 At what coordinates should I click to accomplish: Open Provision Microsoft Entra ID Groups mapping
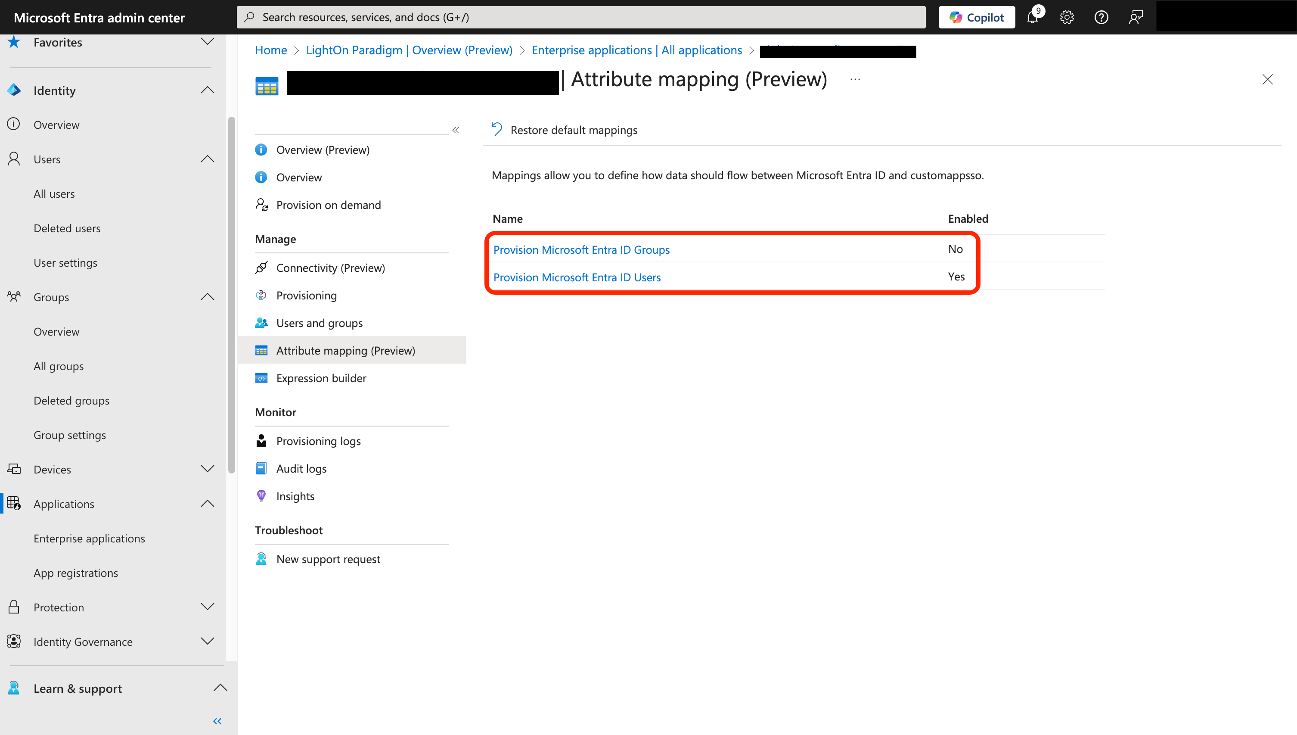(581, 250)
